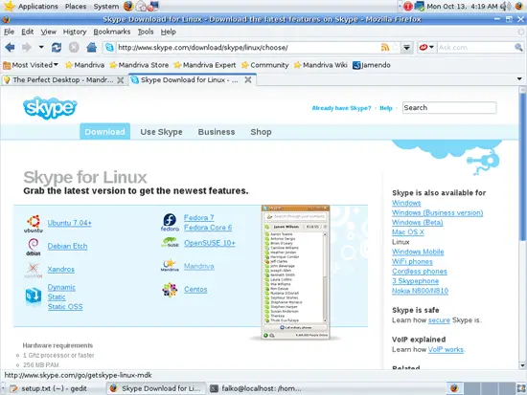Open the address bar history dropdown
This screenshot has width=527, height=395.
(x=406, y=47)
